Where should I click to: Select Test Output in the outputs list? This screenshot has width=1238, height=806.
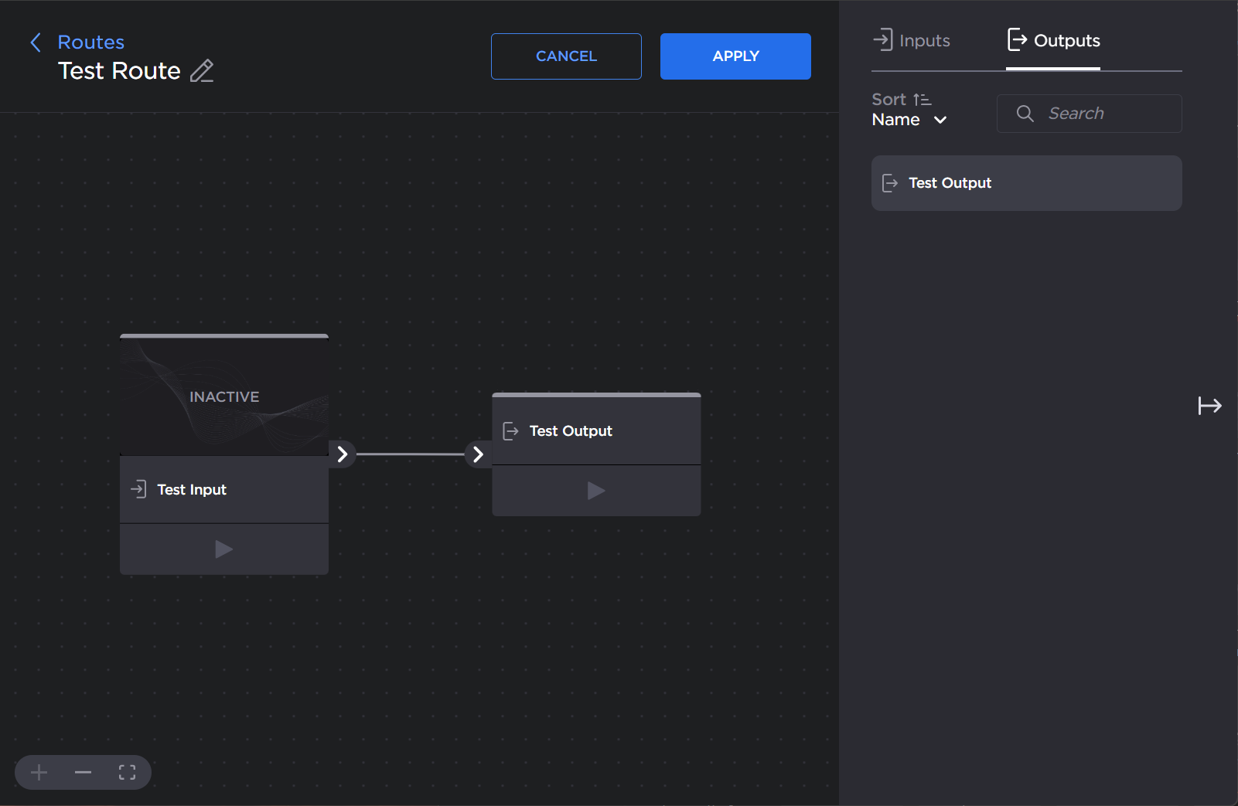[1026, 183]
